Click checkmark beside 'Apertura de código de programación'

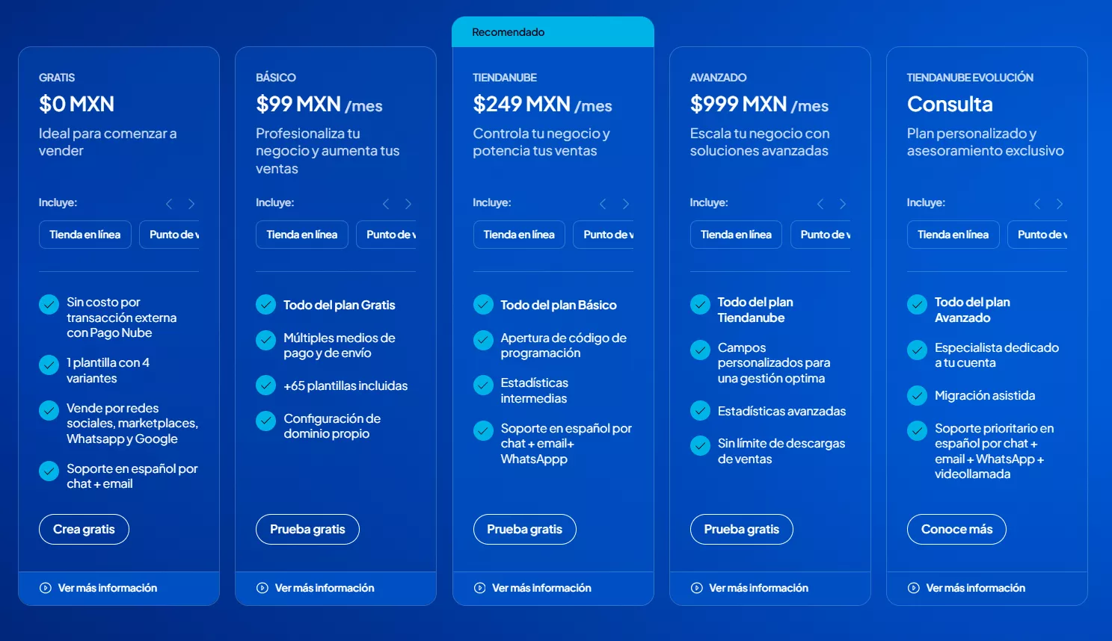point(483,340)
